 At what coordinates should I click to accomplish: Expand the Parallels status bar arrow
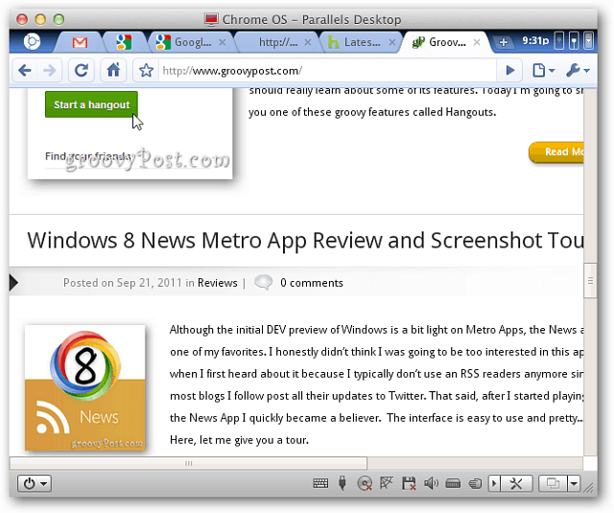point(494,484)
